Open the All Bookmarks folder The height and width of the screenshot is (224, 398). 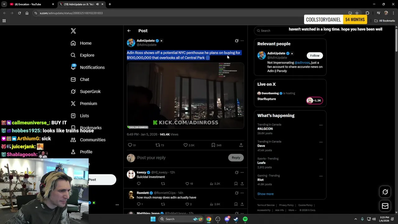point(385,21)
